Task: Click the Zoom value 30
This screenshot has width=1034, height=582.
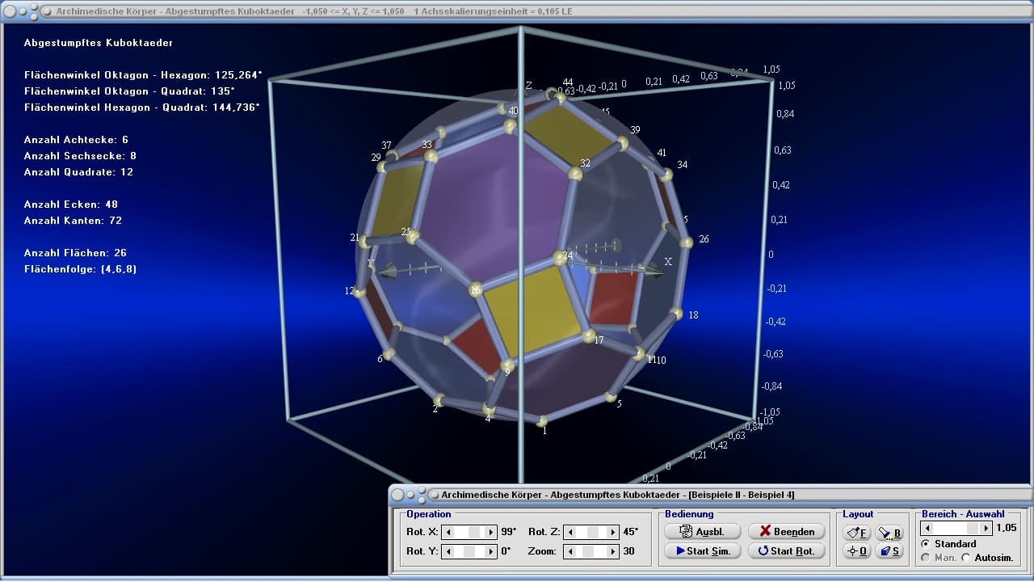Action: [628, 551]
